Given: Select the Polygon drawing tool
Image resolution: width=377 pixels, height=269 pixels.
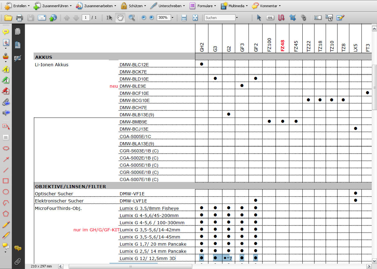Looking at the screenshot, I should (6, 214).
